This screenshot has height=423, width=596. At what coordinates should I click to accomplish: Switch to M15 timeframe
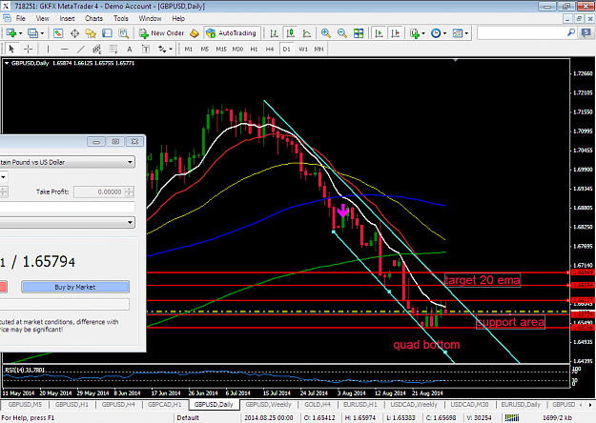click(x=221, y=49)
